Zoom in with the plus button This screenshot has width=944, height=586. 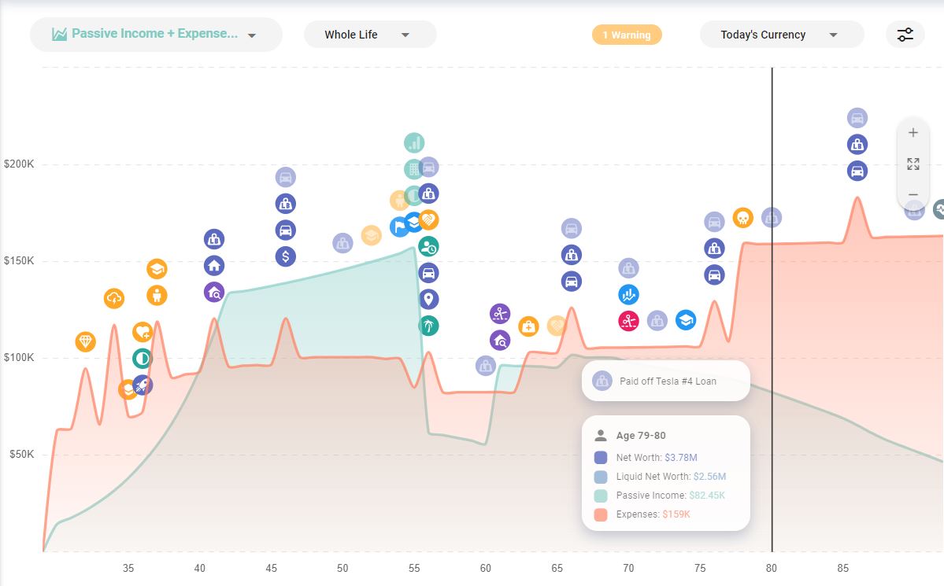click(x=913, y=133)
